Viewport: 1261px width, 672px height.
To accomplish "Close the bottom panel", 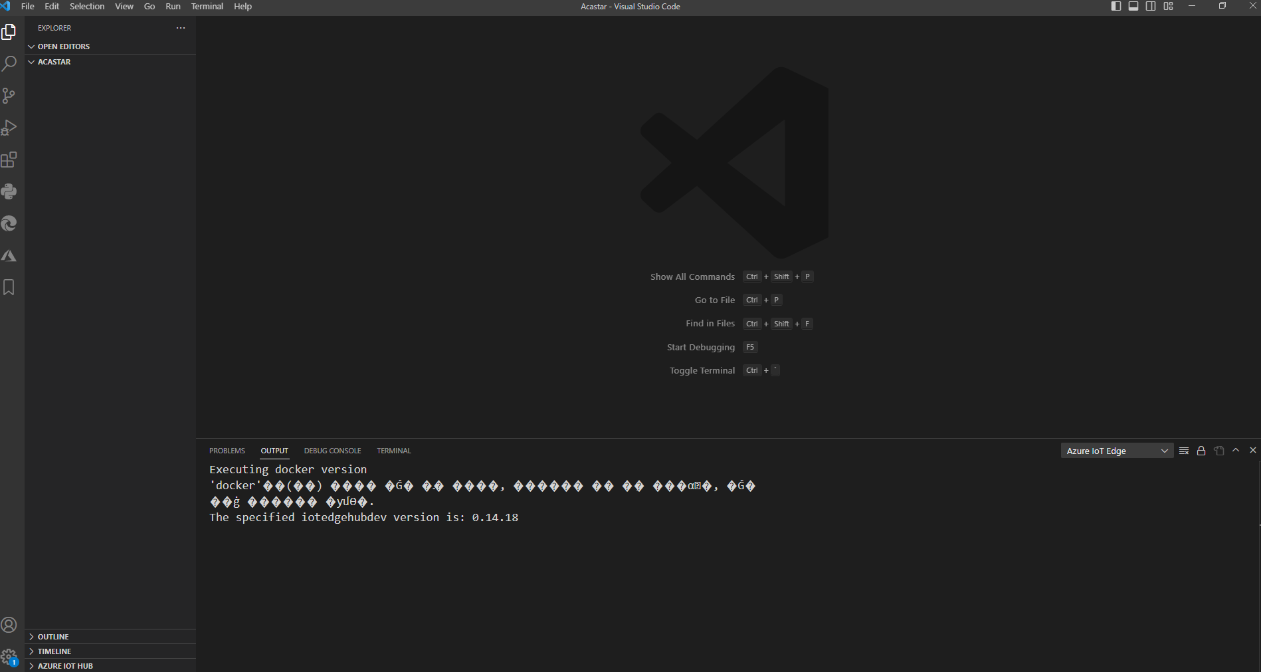I will [1253, 451].
